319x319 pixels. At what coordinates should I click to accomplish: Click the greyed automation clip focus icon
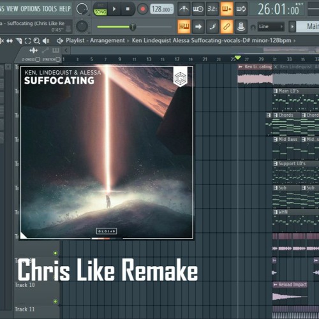pyautogui.click(x=45, y=50)
